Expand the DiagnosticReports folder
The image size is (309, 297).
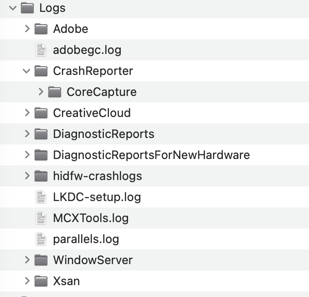(27, 134)
